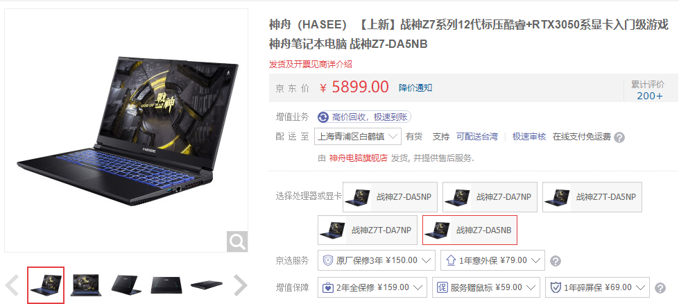Click the 降价通知 price alert link
679x304 pixels.
coord(415,88)
